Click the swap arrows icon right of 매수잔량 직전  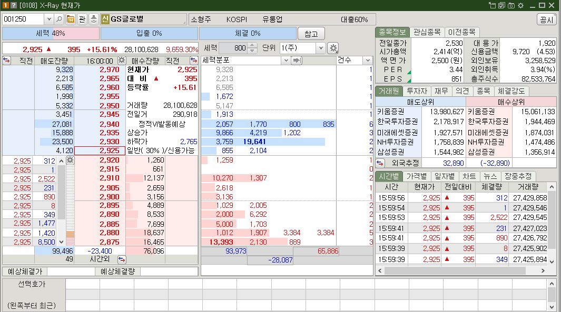(193, 60)
